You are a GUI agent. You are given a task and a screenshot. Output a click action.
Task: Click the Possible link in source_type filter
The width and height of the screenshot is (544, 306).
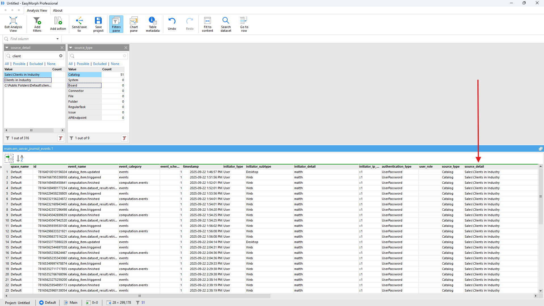click(x=83, y=64)
